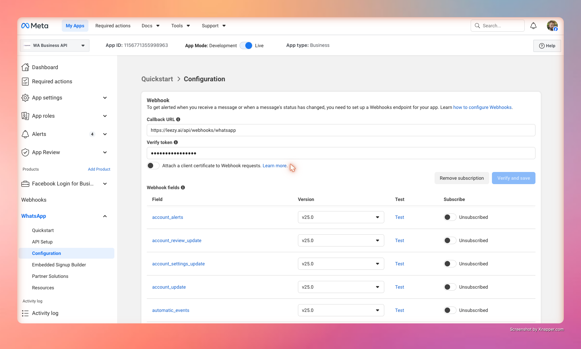Click the Callback URL info icon
This screenshot has height=349, width=581.
click(x=178, y=119)
